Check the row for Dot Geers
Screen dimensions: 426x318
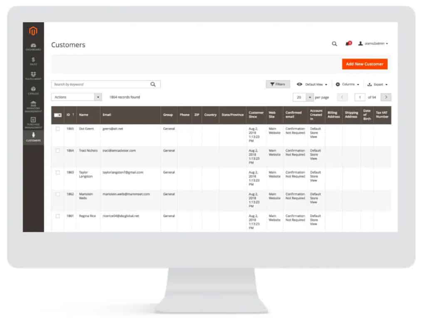pos(58,129)
